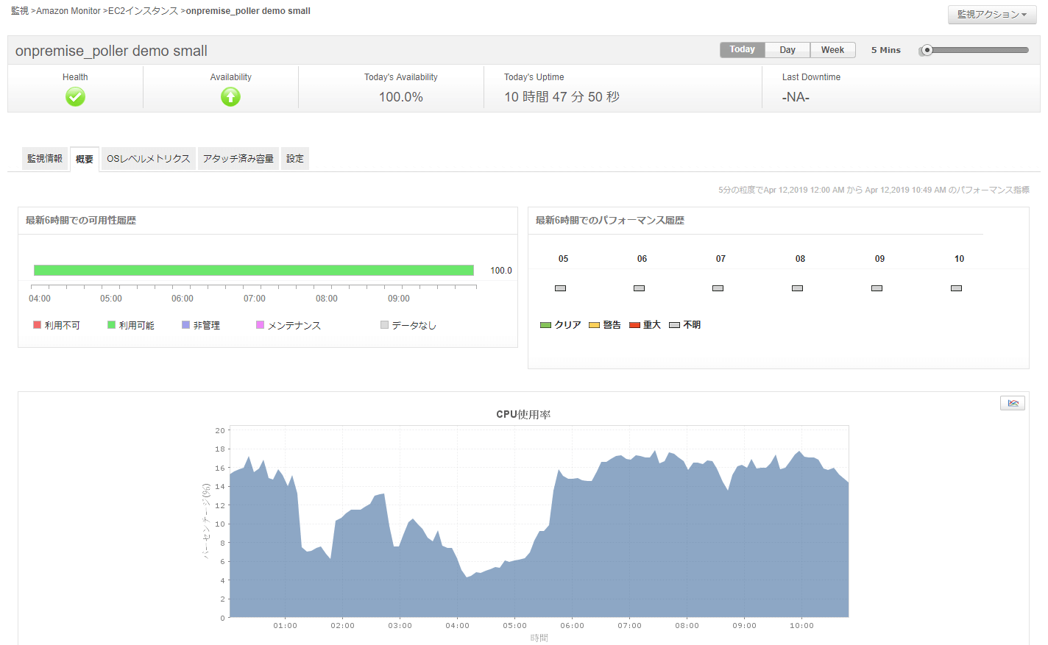
Task: Open the 設定 tab
Action: click(295, 159)
